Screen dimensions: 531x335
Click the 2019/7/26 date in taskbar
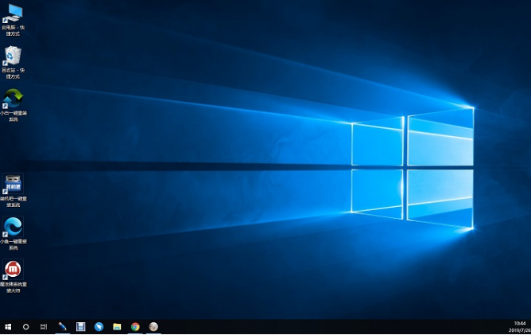519,330
